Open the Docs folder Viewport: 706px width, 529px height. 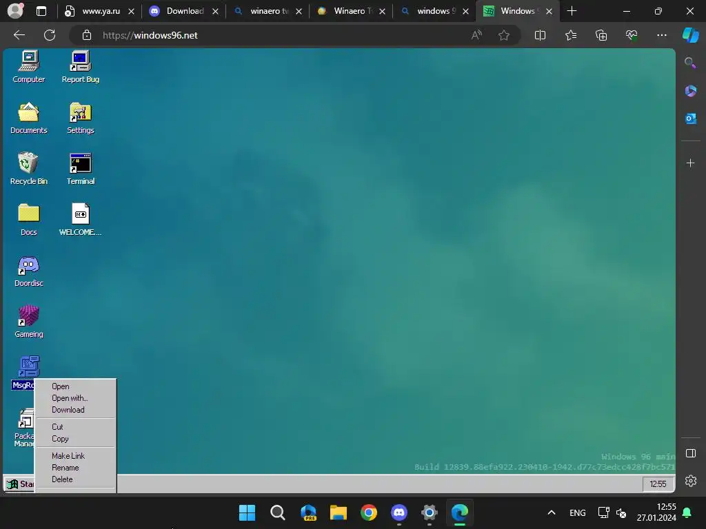pyautogui.click(x=29, y=220)
